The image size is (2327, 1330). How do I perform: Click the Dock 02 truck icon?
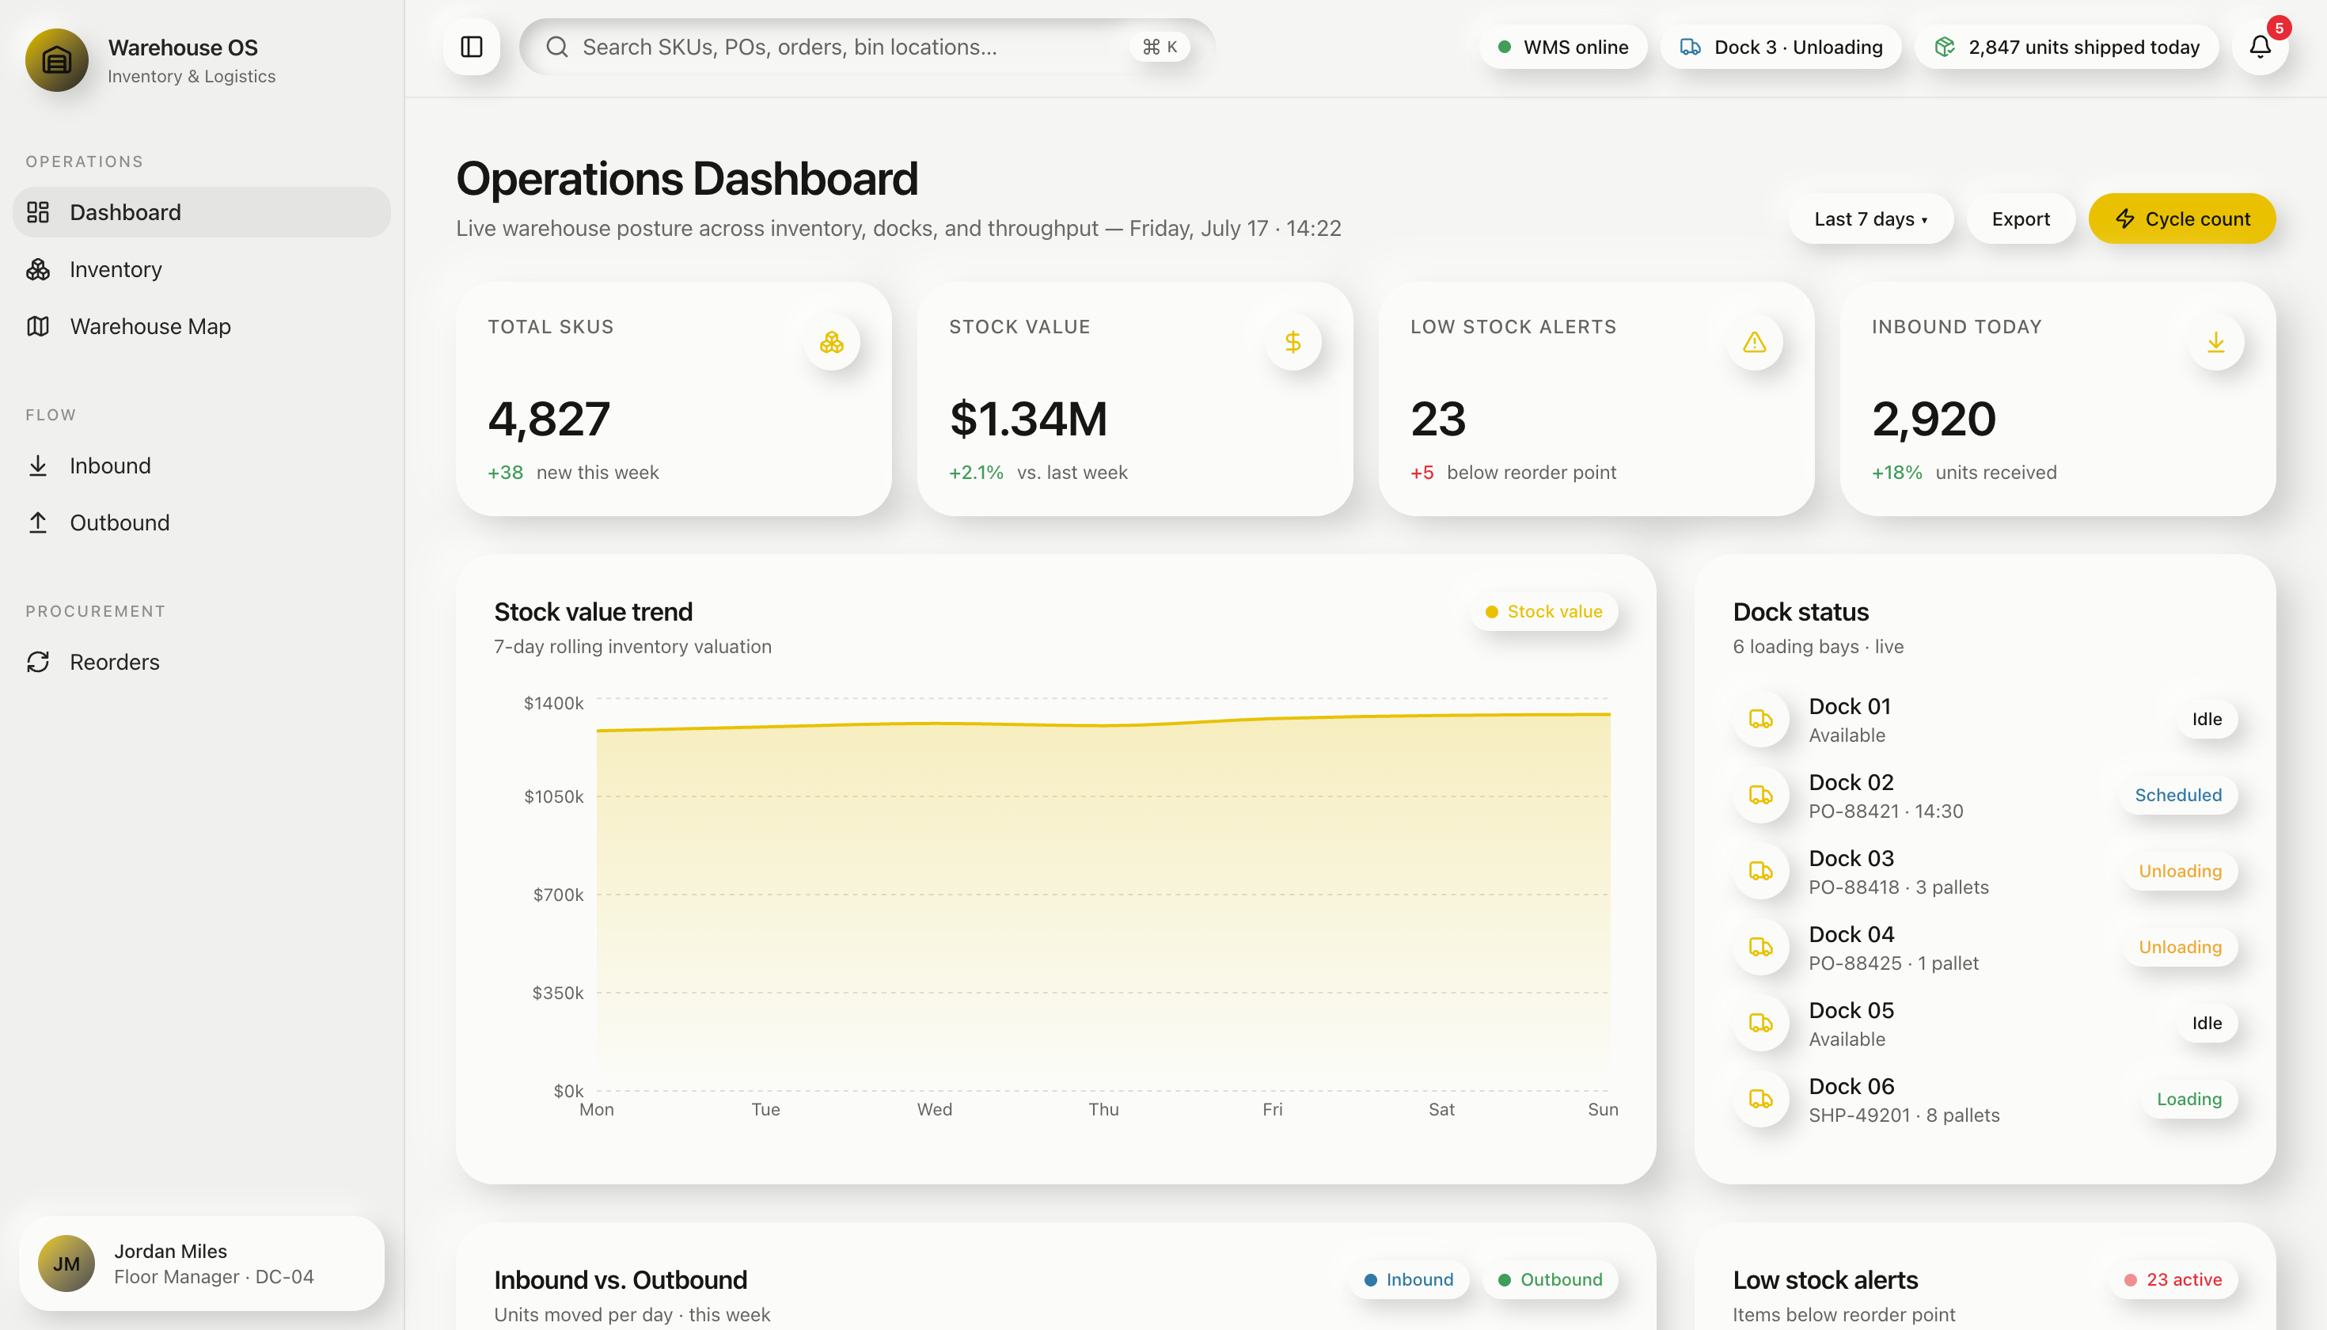click(x=1761, y=796)
